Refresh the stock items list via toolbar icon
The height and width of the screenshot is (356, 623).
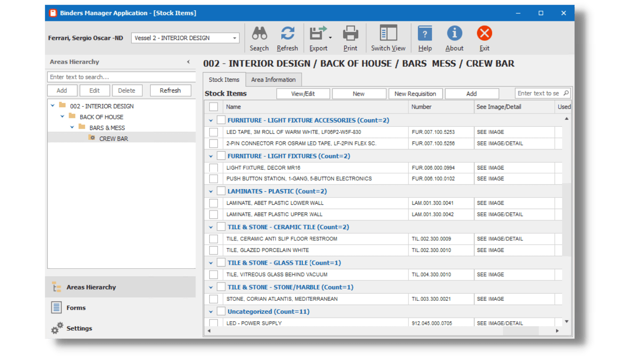click(x=287, y=38)
